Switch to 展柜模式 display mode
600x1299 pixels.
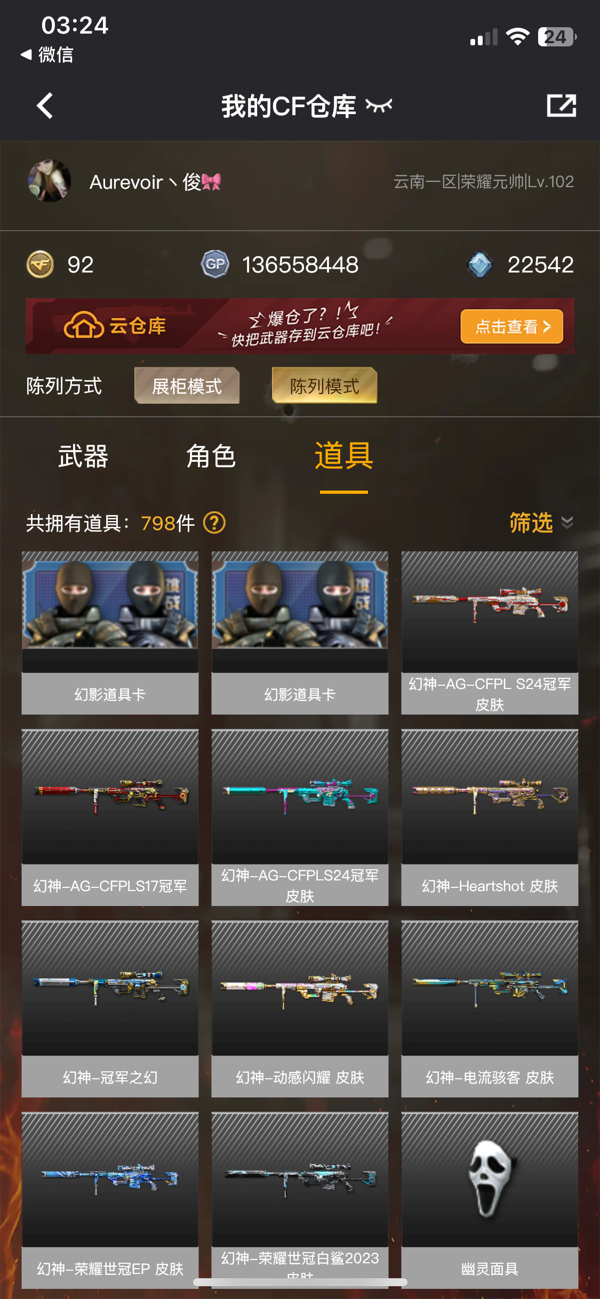tap(187, 386)
